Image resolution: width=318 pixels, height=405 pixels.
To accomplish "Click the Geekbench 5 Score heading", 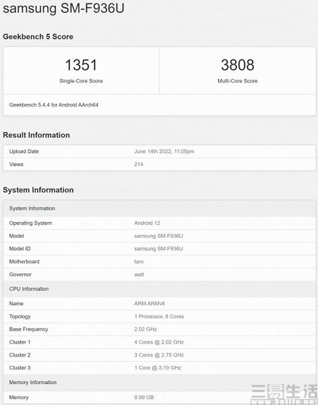I will pyautogui.click(x=38, y=36).
